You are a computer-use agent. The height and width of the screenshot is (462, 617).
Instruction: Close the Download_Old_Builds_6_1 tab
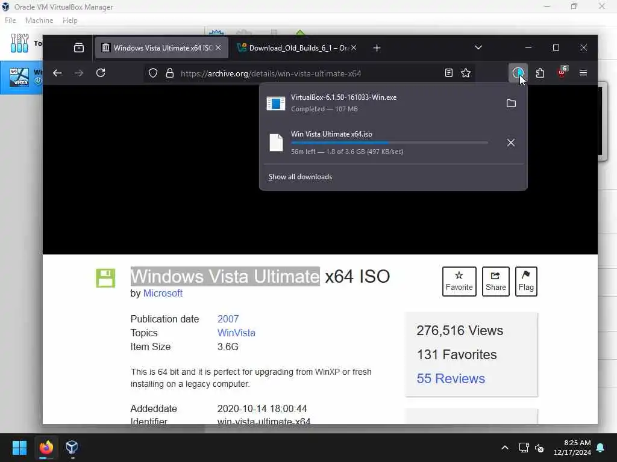click(354, 48)
